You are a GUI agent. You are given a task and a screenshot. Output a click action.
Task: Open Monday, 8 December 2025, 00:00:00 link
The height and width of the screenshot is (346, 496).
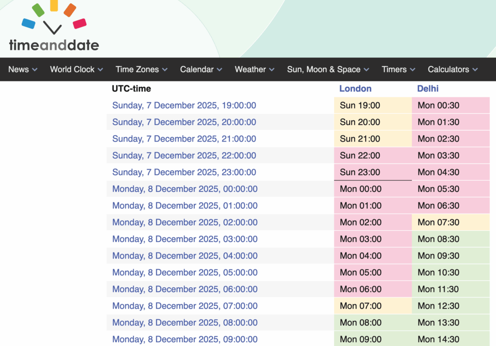click(185, 189)
